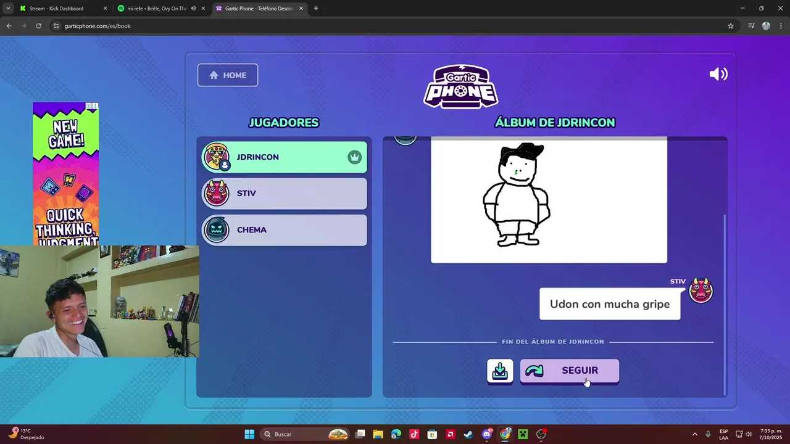Open OBS Studio from the taskbar

click(x=541, y=434)
